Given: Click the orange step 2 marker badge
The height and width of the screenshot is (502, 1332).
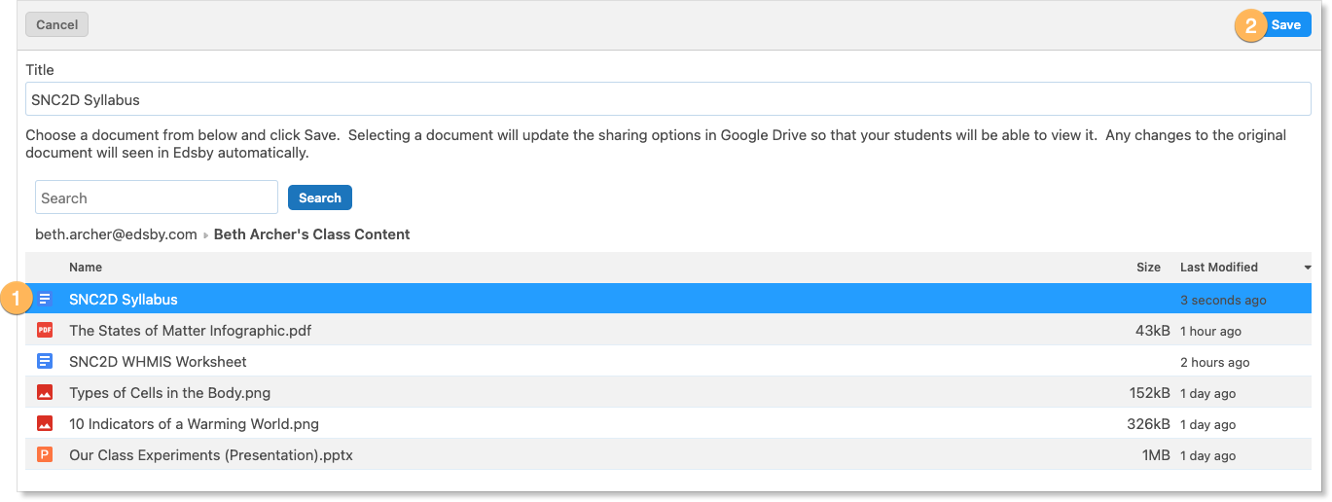Looking at the screenshot, I should pos(1251,25).
